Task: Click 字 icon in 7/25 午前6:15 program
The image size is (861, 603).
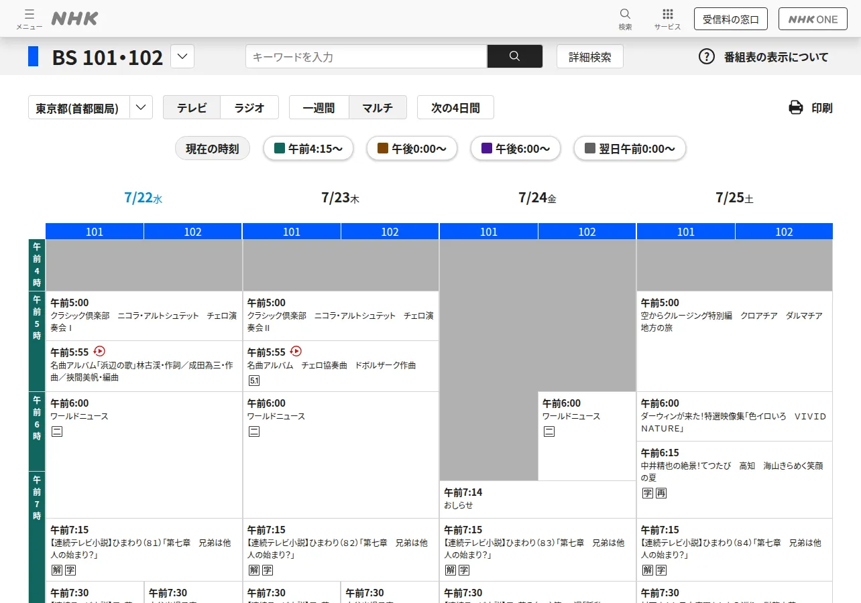Action: [648, 493]
